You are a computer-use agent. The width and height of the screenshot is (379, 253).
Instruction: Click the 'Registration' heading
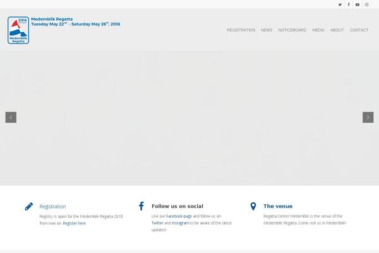click(52, 207)
